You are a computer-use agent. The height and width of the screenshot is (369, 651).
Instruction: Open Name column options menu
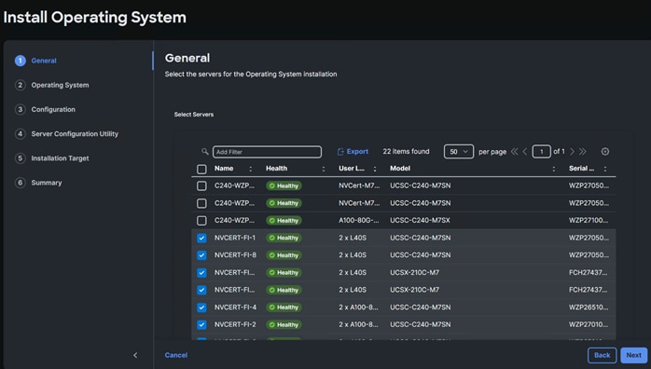[250, 169]
